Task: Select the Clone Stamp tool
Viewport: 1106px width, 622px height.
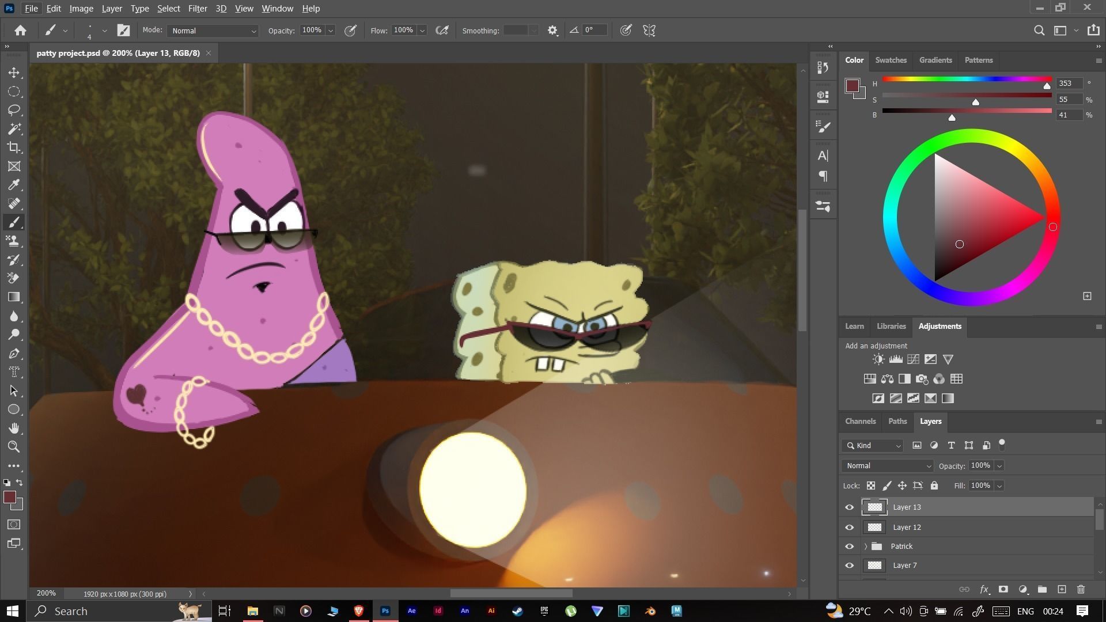Action: [x=14, y=241]
